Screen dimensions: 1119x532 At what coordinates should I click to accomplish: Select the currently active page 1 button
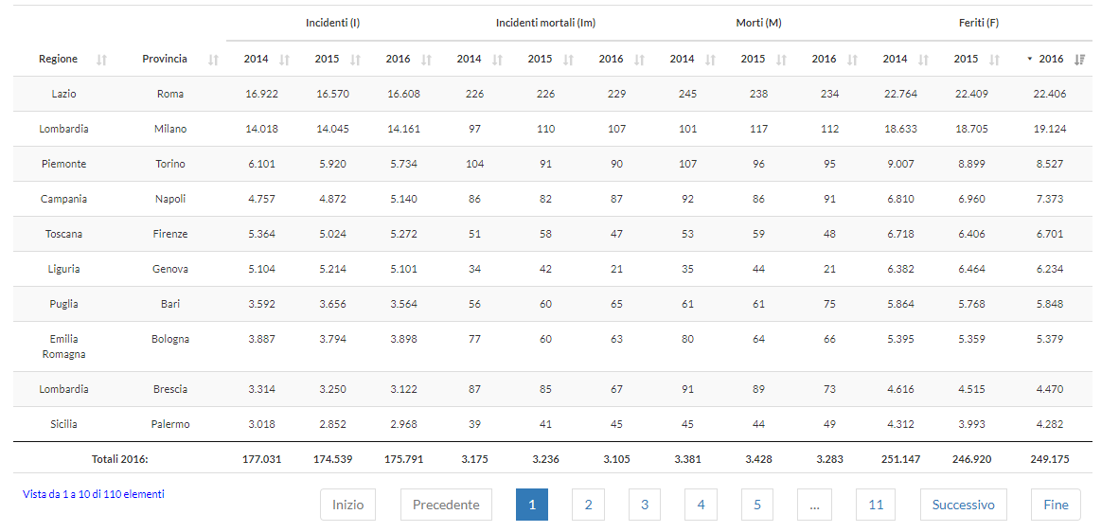coord(532,505)
